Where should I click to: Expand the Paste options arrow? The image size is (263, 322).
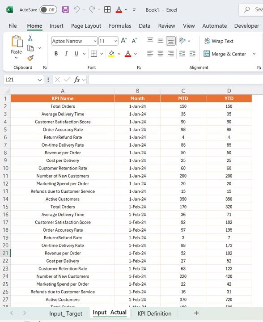pyautogui.click(x=16, y=58)
